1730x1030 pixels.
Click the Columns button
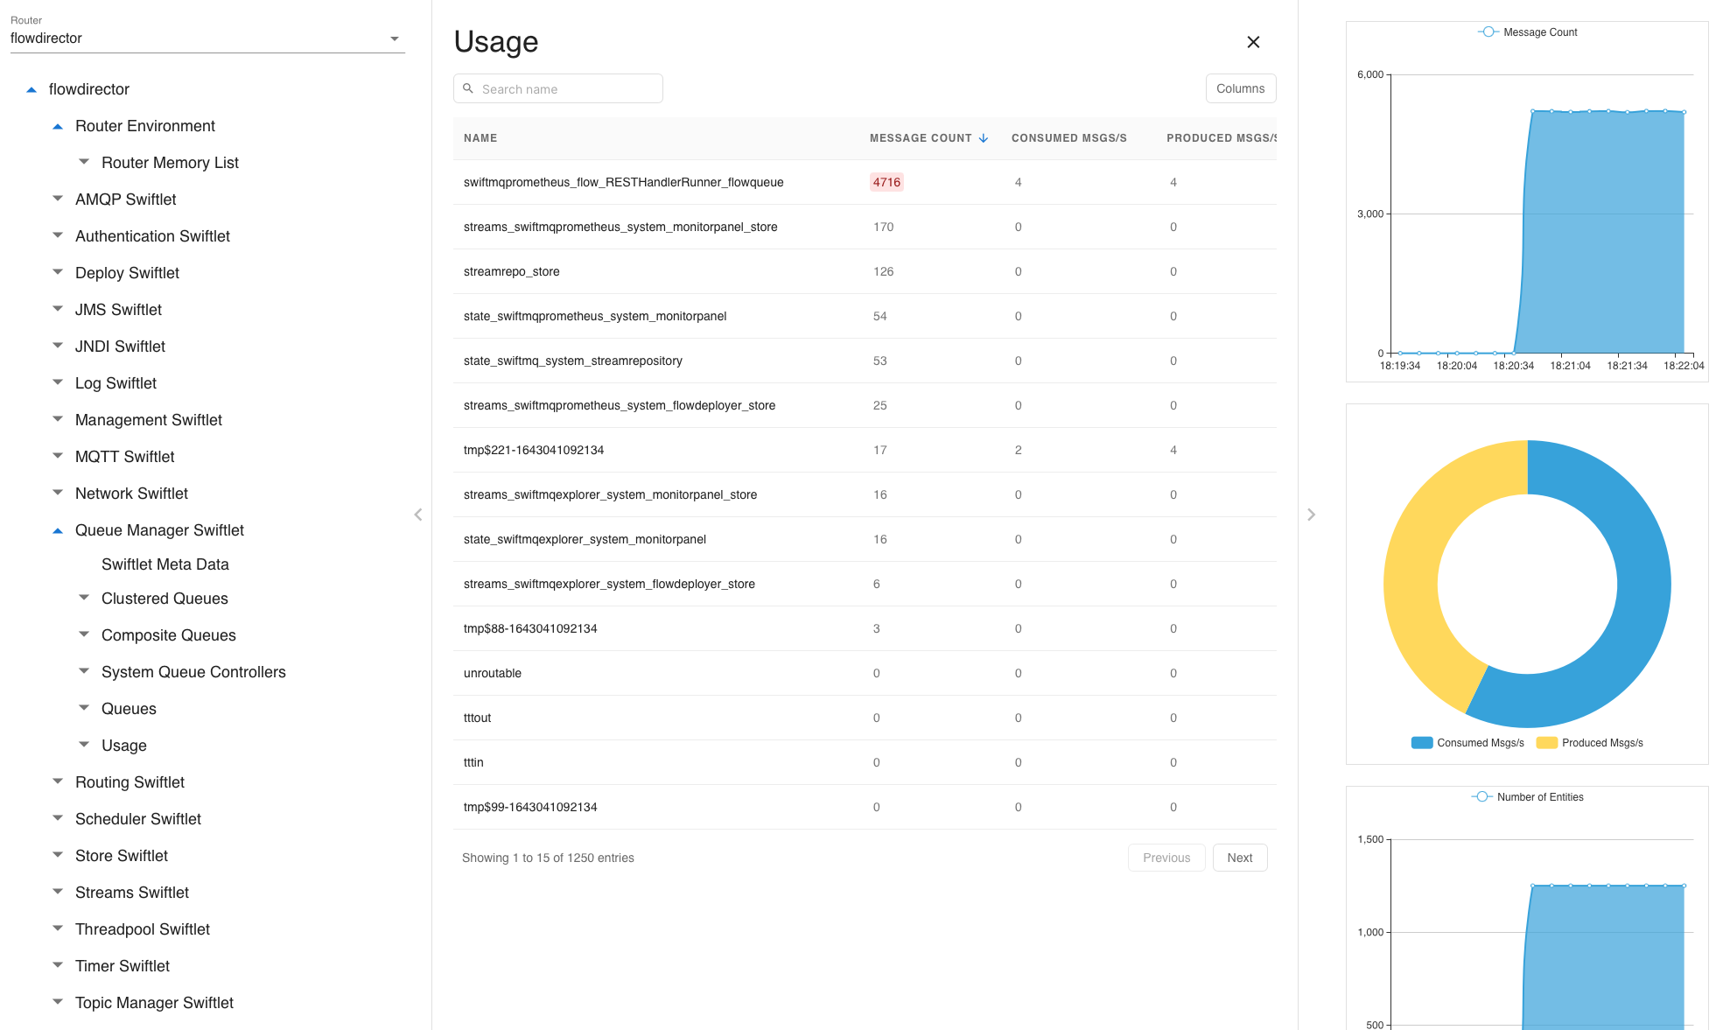1240,88
